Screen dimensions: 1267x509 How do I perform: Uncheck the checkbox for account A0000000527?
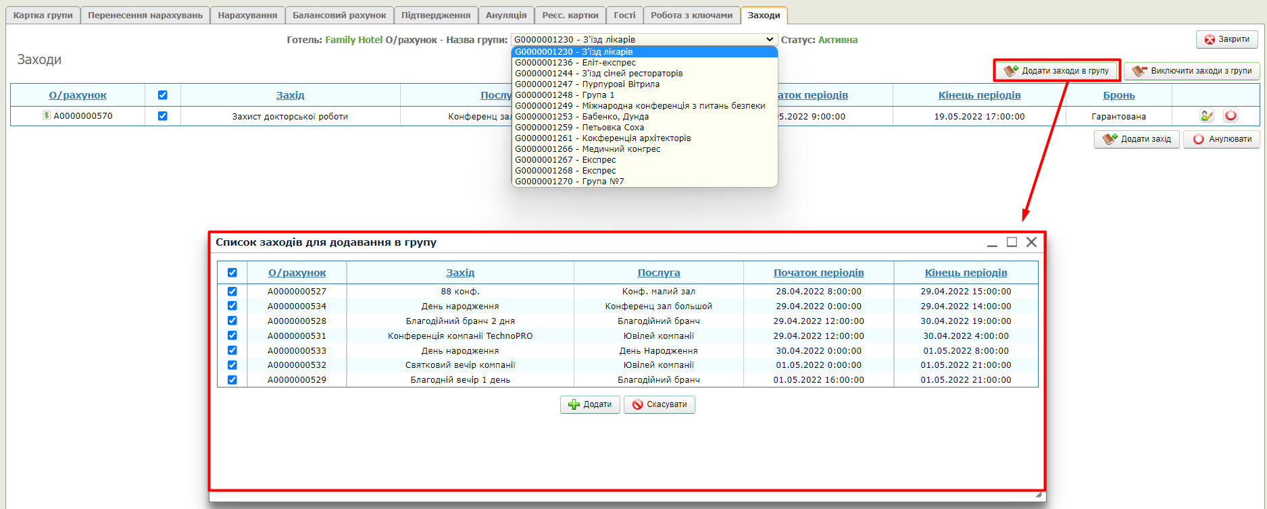pyautogui.click(x=232, y=292)
